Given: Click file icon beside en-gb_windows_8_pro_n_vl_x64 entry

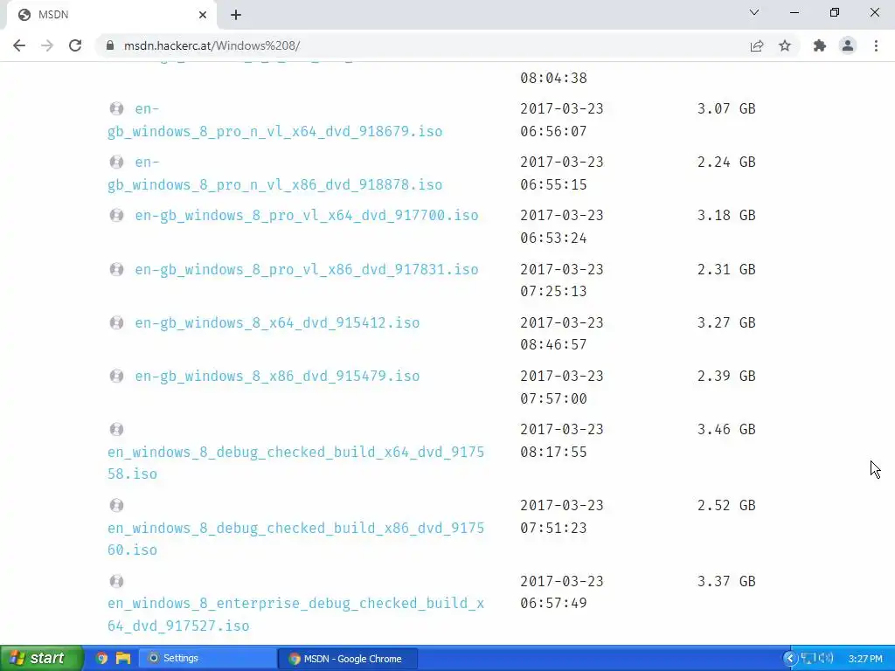Looking at the screenshot, I should click(116, 108).
